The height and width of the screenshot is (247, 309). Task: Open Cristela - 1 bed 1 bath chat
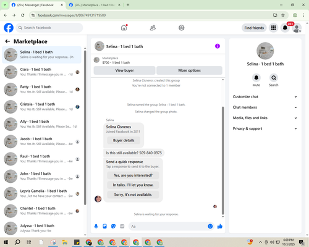(41, 107)
